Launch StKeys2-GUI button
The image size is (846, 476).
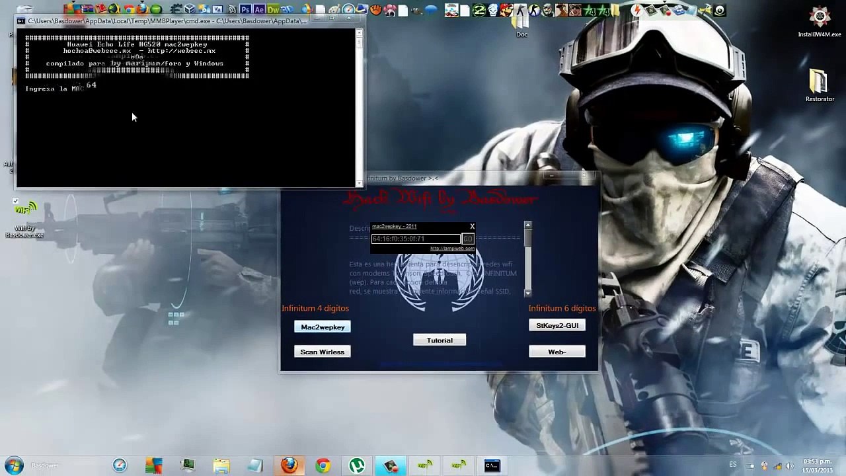(x=557, y=325)
